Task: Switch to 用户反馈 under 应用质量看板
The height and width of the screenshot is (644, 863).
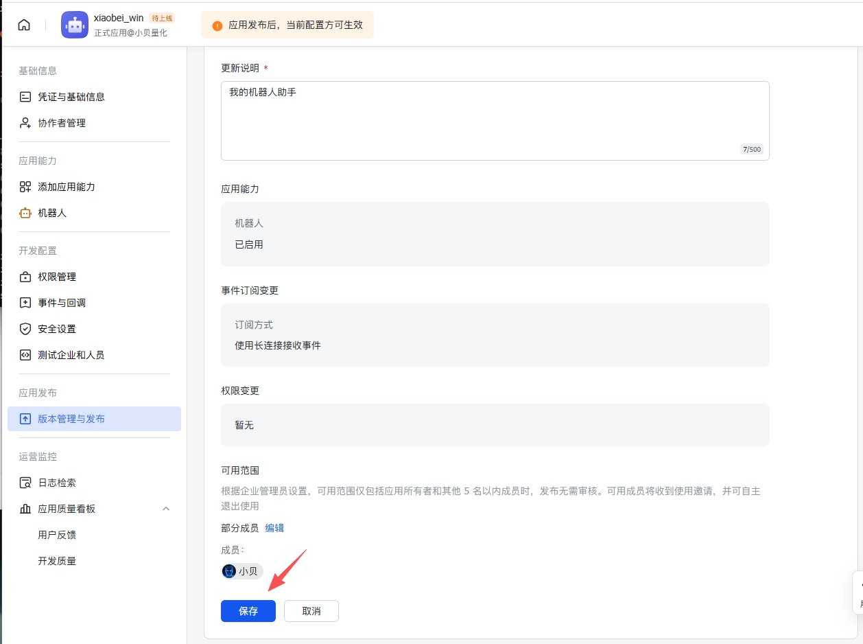Action: click(x=57, y=535)
